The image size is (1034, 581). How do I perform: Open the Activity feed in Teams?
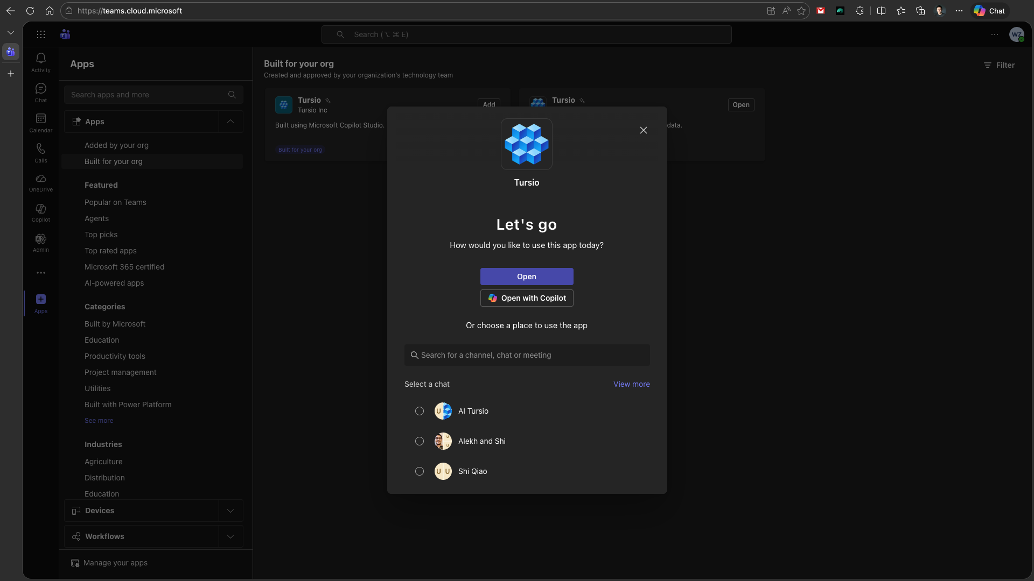coord(41,62)
